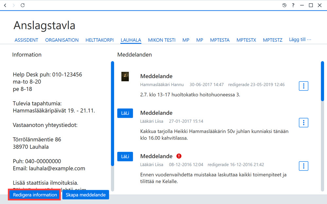Open options menu for Hammaslääkäri Hannu's message
Image resolution: width=327 pixels, height=204 pixels.
point(303,86)
